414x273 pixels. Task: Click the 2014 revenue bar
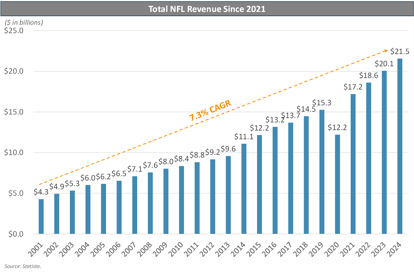[244, 189]
